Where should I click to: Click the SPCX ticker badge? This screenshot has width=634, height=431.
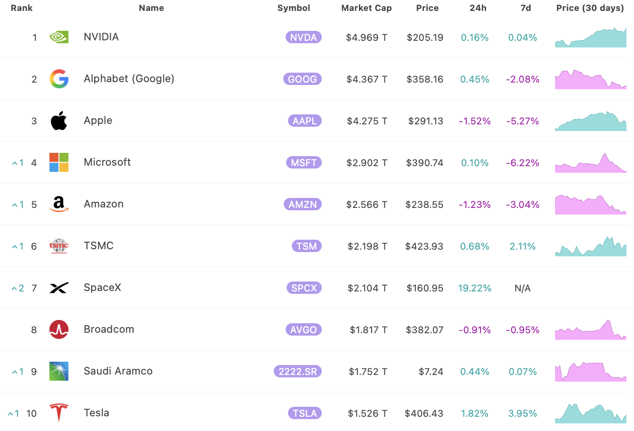click(304, 288)
